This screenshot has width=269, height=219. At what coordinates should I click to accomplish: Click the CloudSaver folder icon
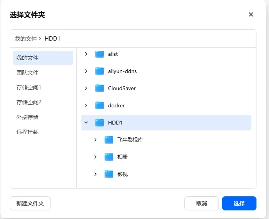coord(99,88)
